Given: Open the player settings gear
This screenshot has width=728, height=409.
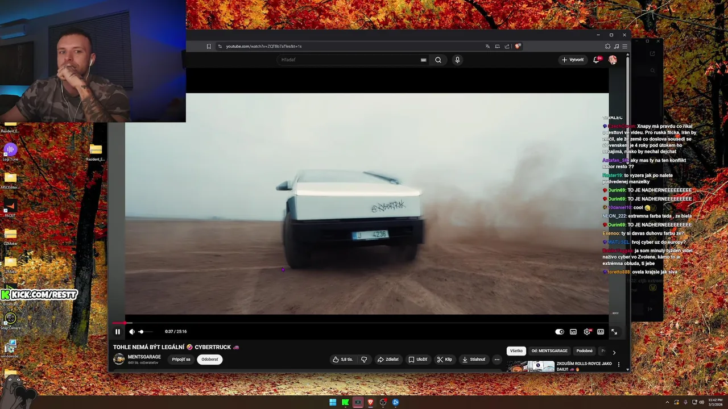Looking at the screenshot, I should [x=587, y=332].
